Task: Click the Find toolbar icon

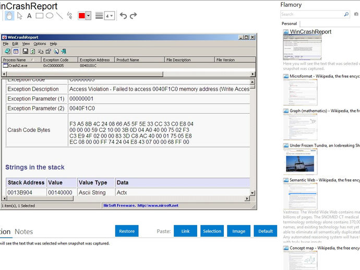Action: click(x=56, y=52)
